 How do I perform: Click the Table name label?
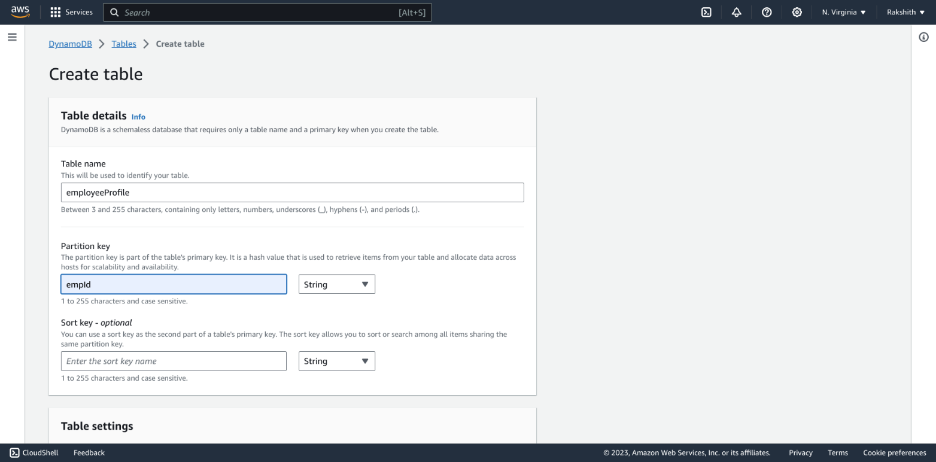[83, 163]
